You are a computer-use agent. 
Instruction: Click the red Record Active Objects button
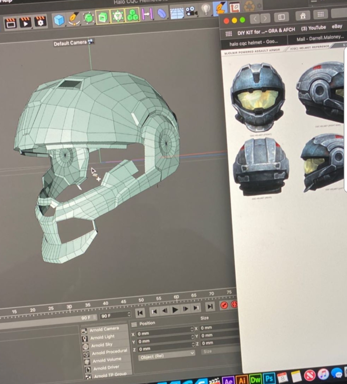point(224,305)
